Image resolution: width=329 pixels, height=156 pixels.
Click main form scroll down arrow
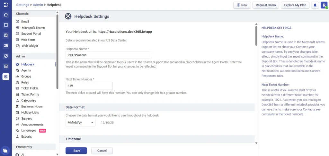tap(256, 143)
